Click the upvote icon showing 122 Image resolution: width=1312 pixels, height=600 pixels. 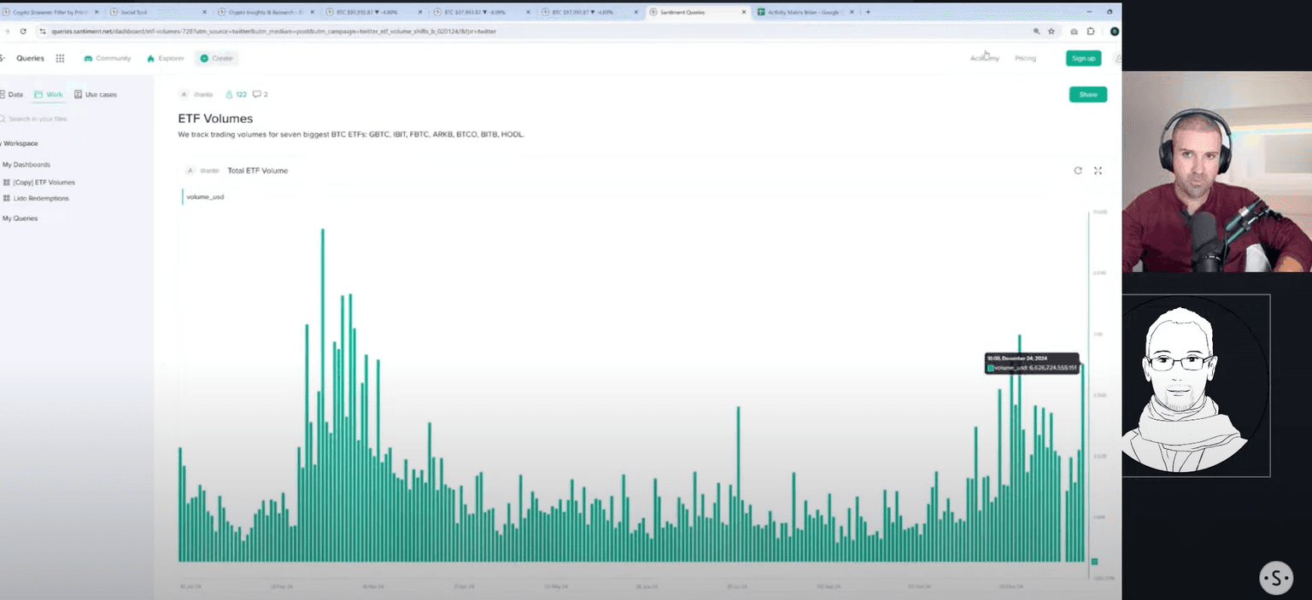(229, 94)
